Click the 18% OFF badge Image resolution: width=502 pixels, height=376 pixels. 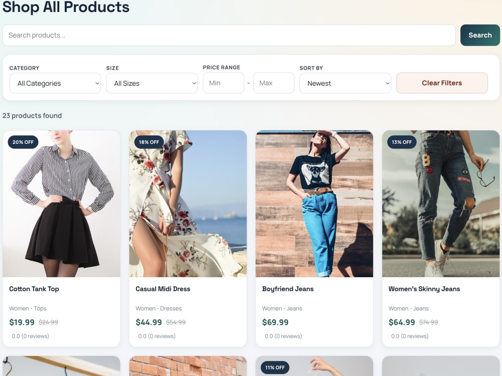pos(149,142)
